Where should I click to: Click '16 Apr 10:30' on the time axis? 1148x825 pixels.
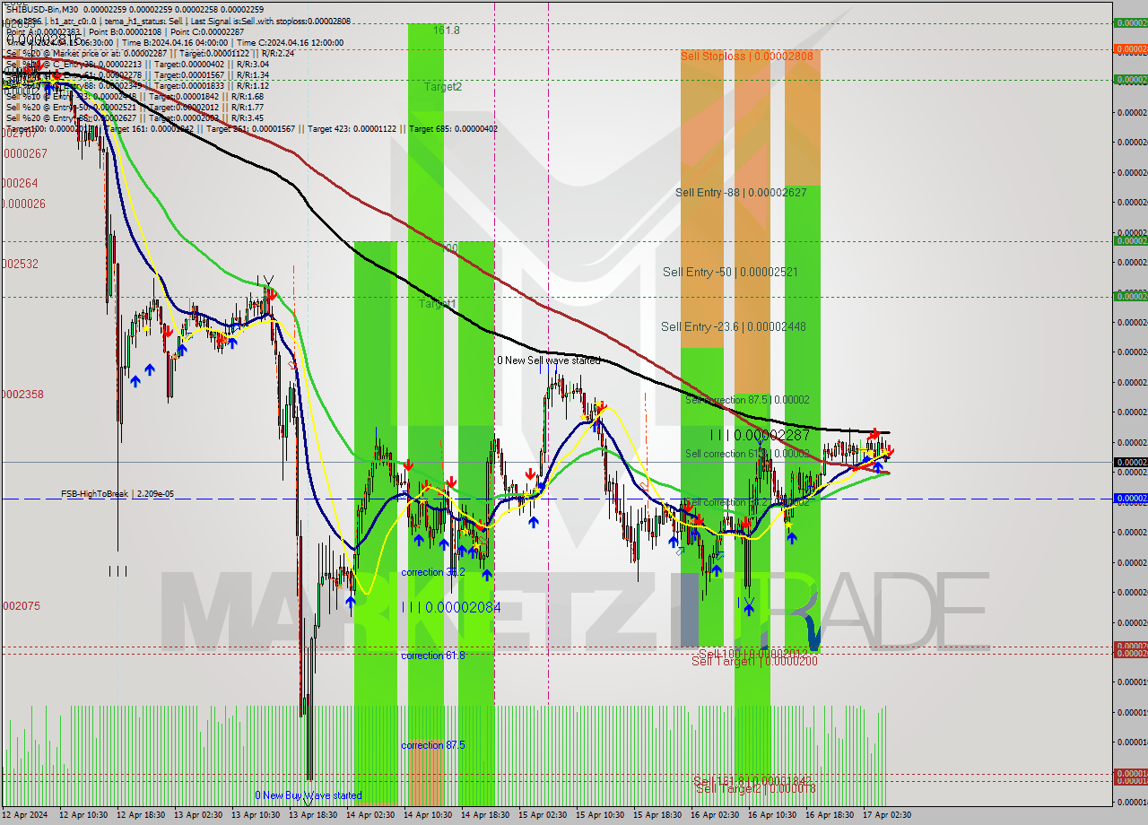771,815
